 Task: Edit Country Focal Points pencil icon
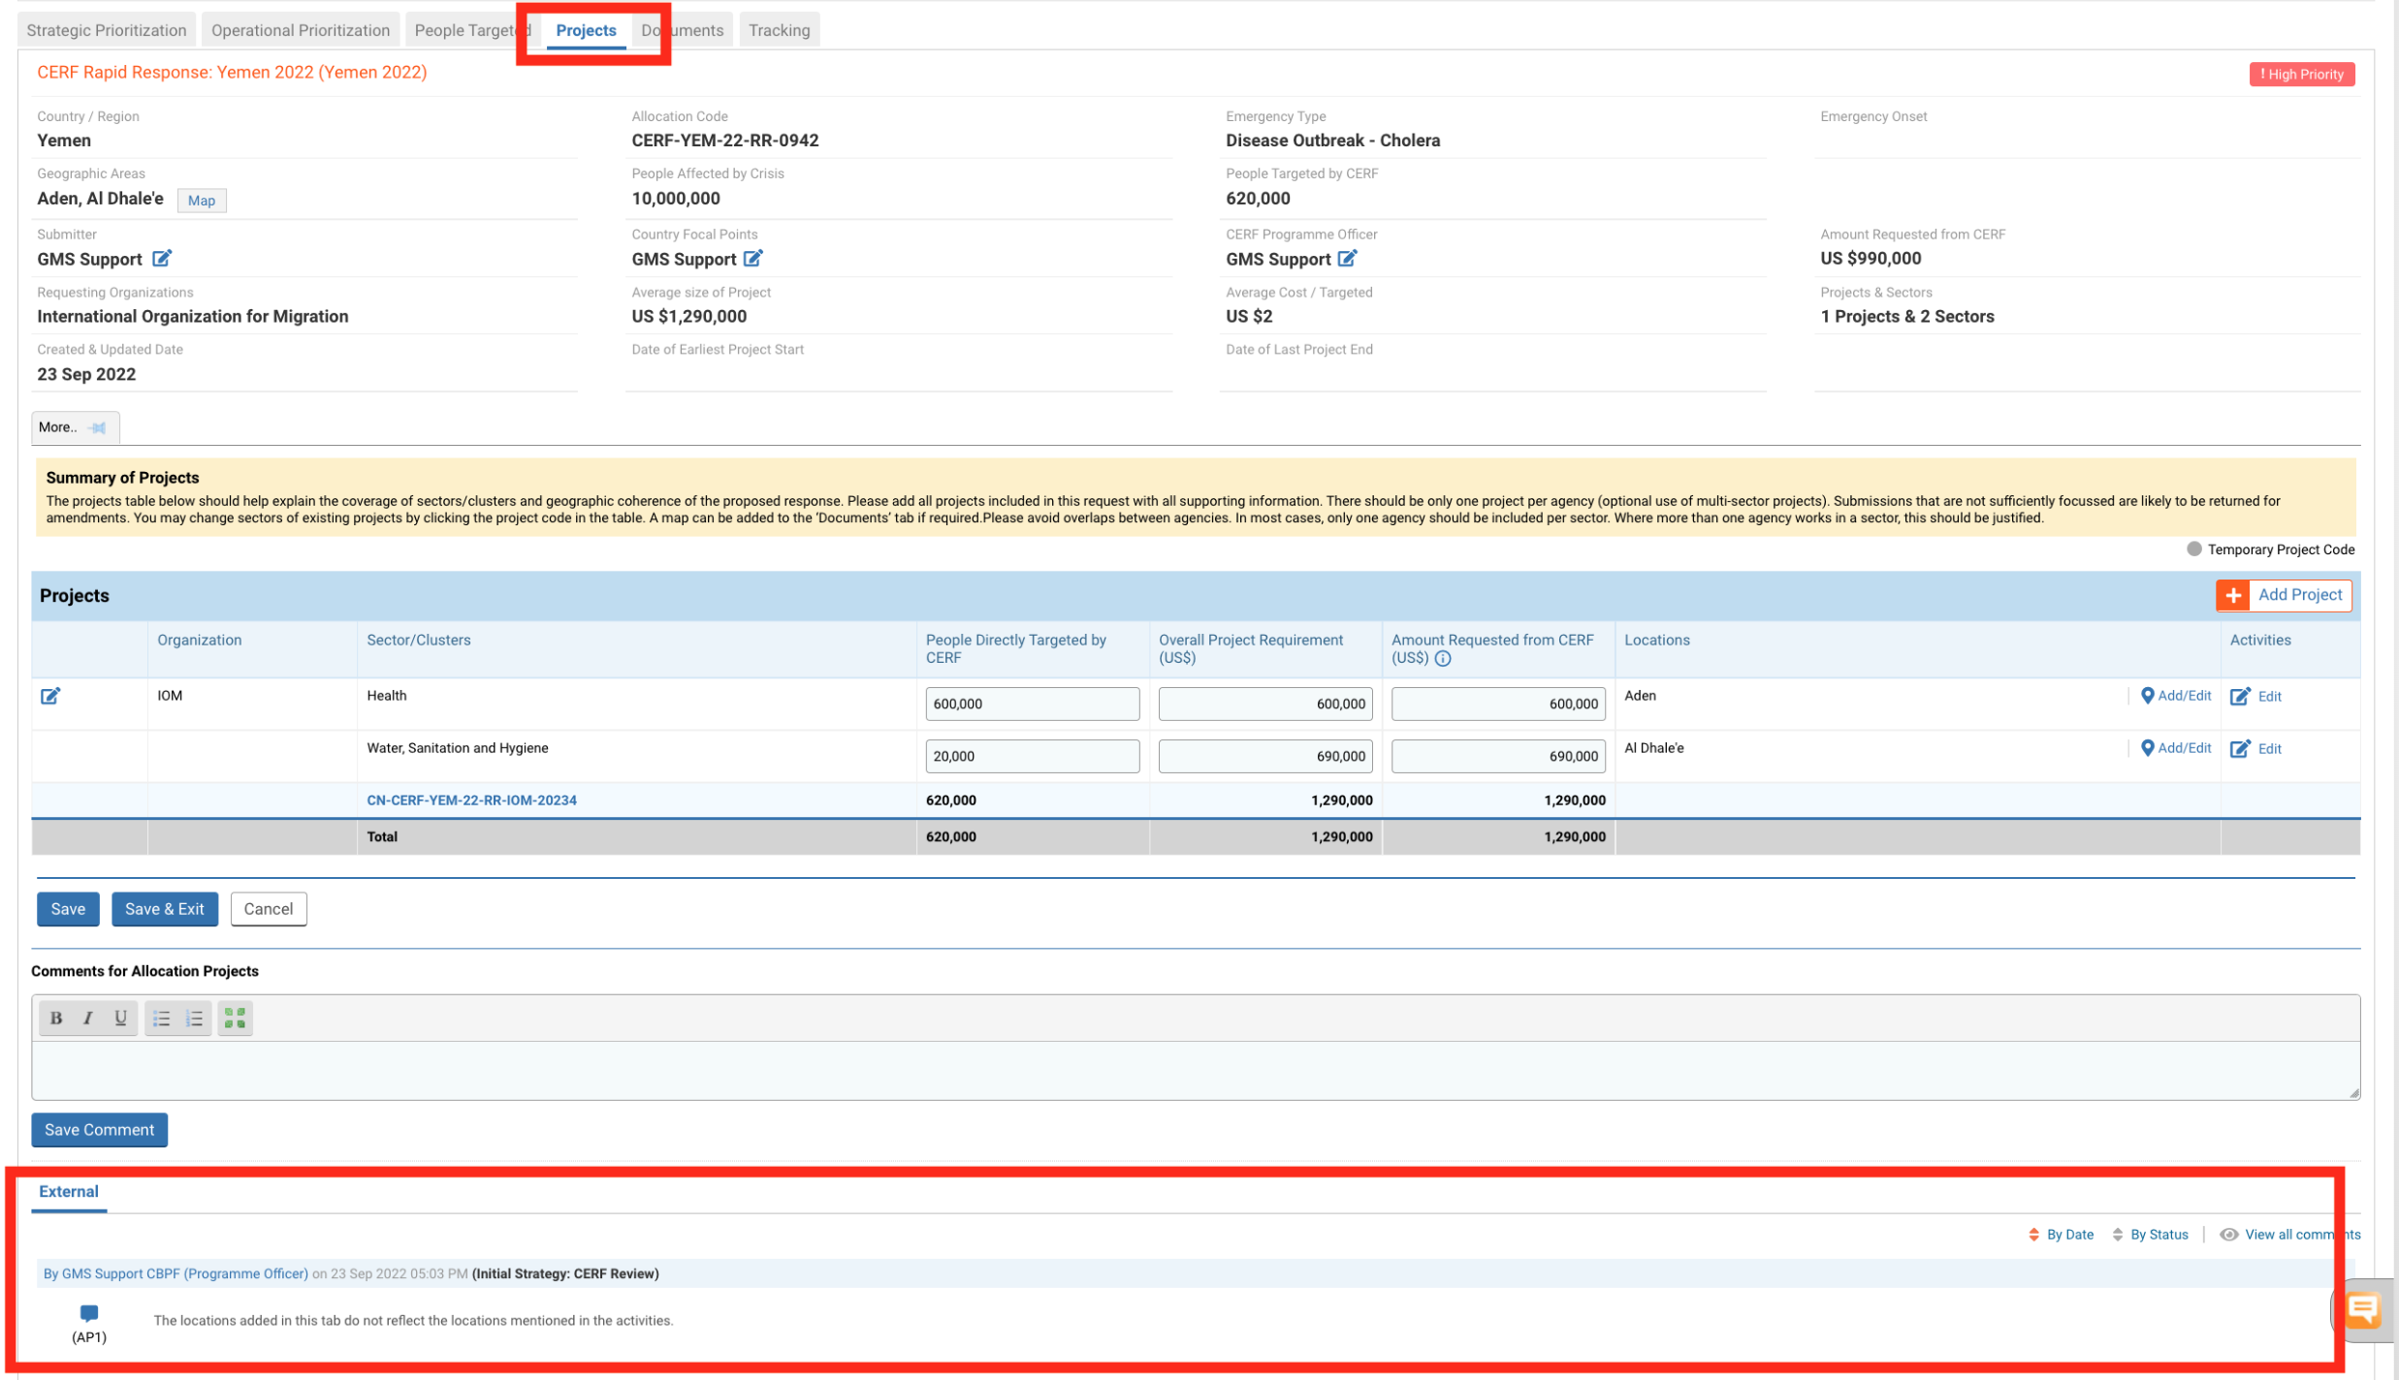pos(753,259)
